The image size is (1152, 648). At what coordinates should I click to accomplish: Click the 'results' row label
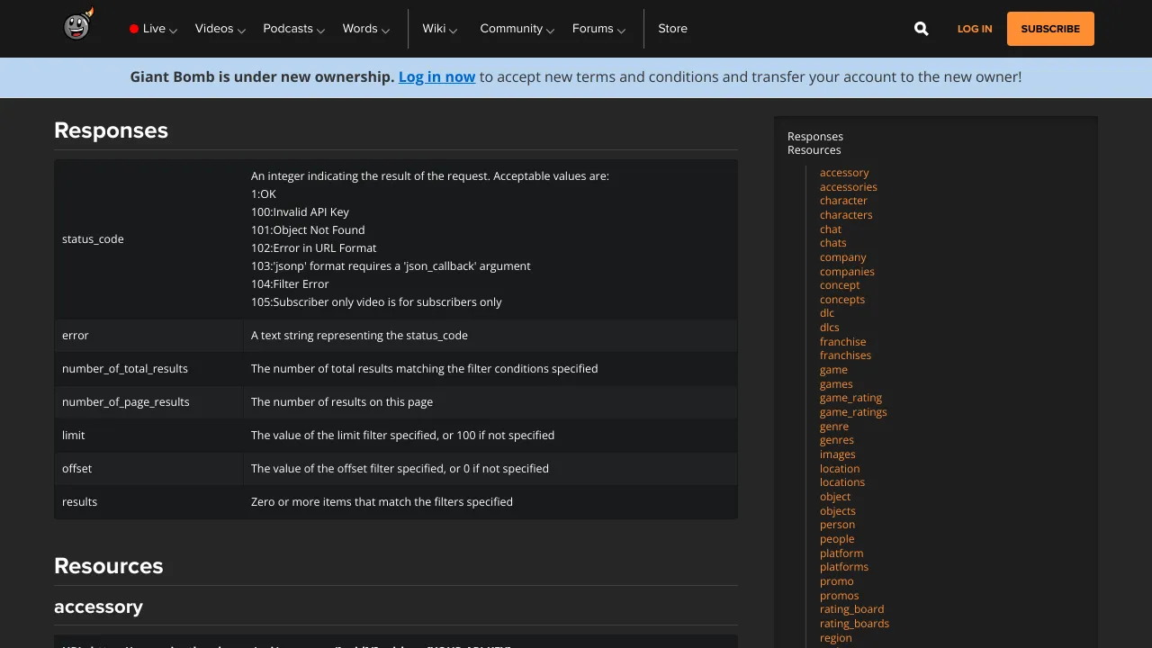coord(79,502)
